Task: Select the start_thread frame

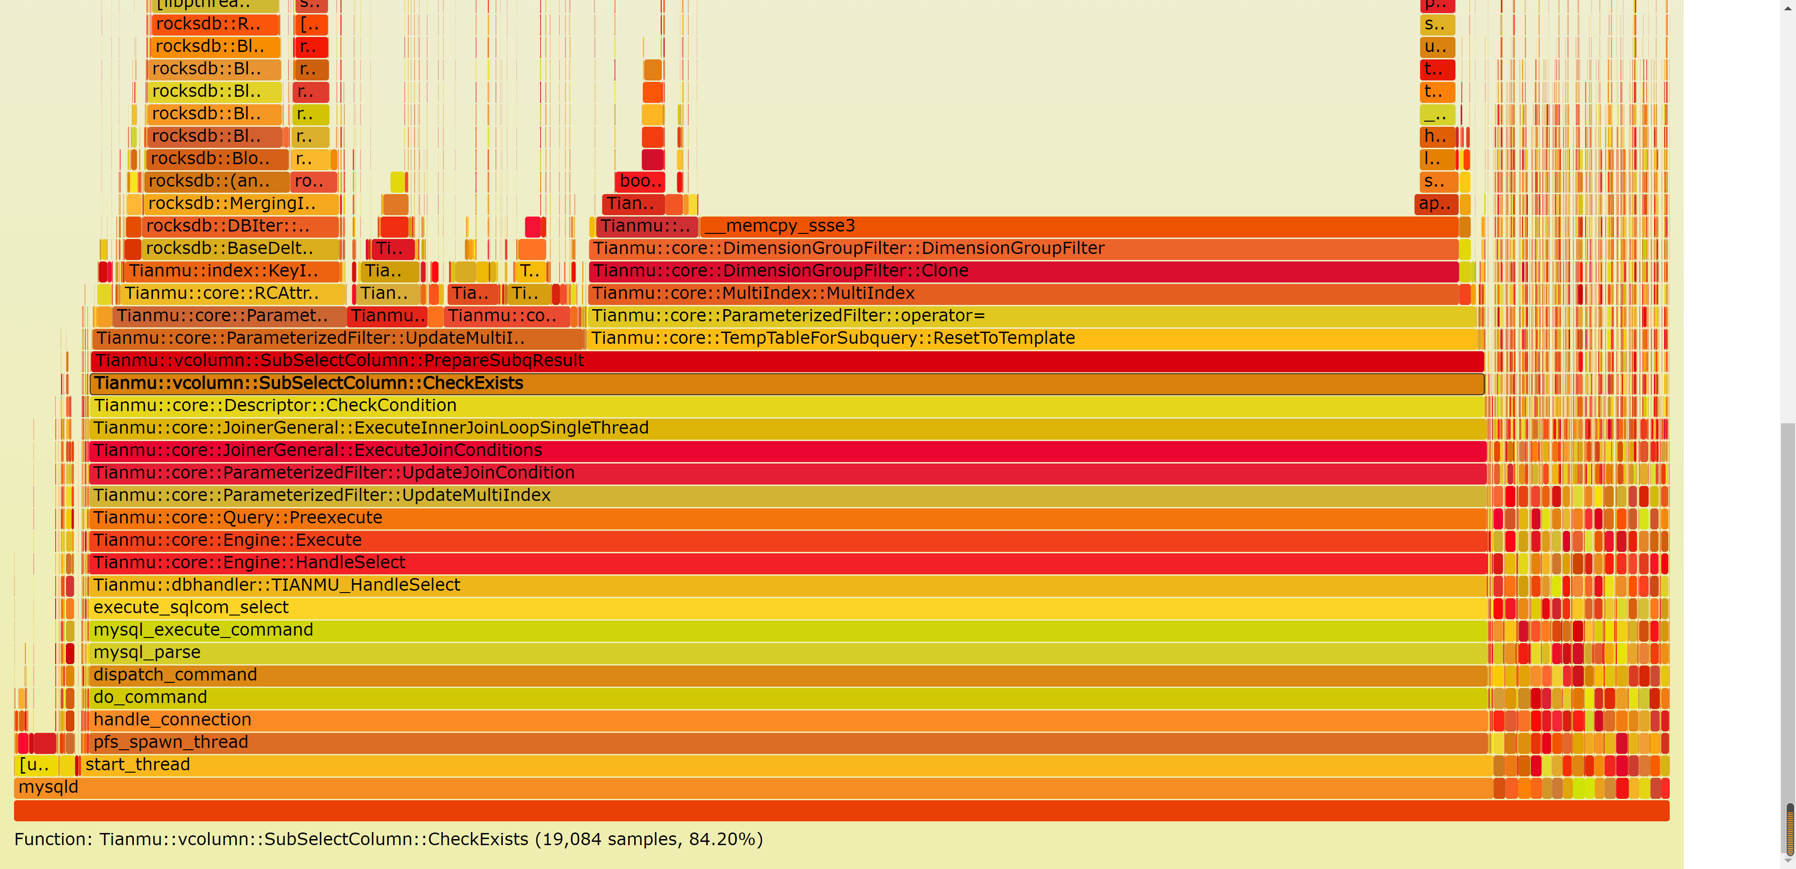Action: tap(786, 765)
